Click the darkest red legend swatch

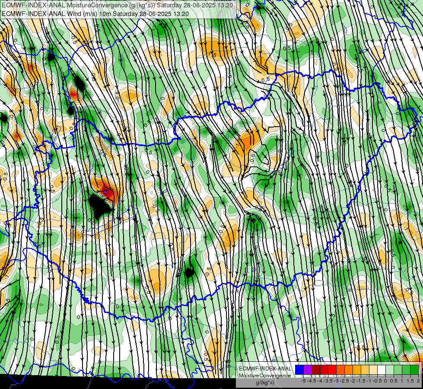tap(316, 370)
